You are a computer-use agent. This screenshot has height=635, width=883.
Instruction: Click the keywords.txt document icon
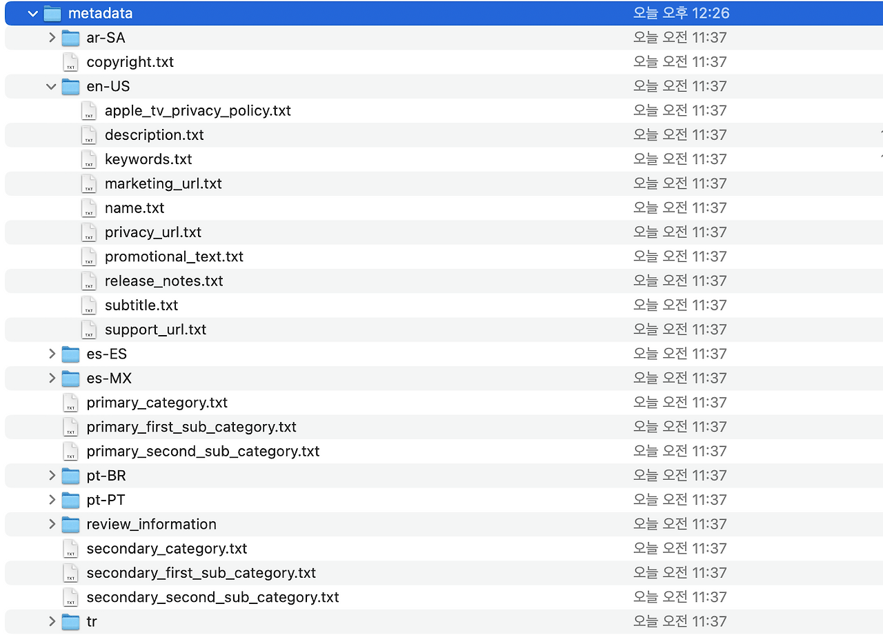(x=90, y=159)
